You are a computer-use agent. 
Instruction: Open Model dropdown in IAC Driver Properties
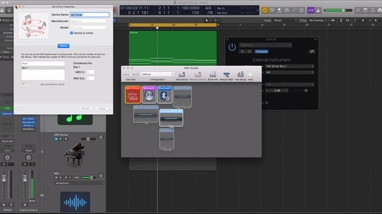pyautogui.click(x=90, y=27)
